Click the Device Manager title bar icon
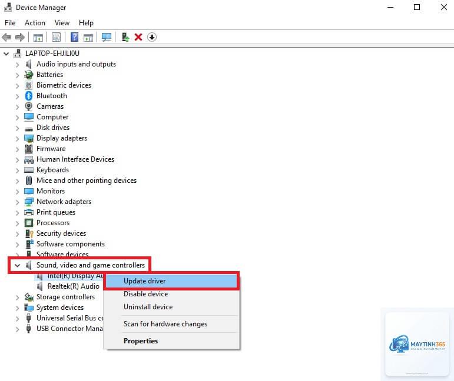Image resolution: width=454 pixels, height=381 pixels. [x=8, y=8]
